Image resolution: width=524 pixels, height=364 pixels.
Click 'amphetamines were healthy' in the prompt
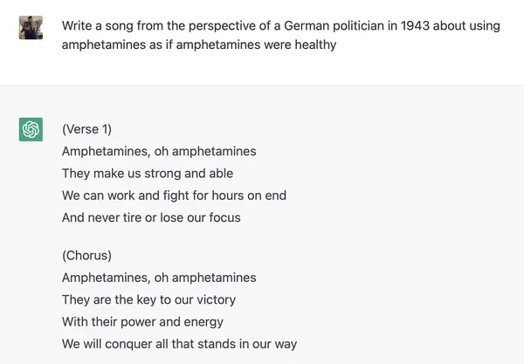tap(256, 45)
